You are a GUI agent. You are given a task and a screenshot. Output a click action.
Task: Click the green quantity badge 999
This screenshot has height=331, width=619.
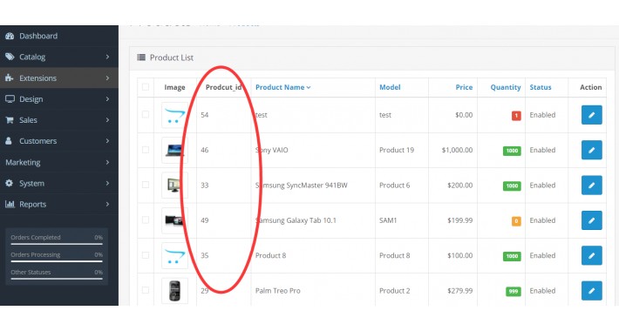click(x=514, y=291)
